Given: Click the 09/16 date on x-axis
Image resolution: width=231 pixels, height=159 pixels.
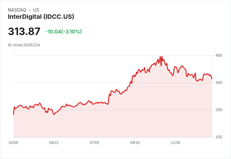Looking at the screenshot, I should (x=135, y=142).
